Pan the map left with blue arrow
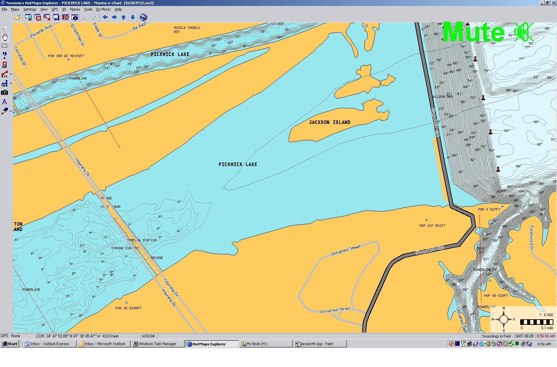Image resolution: width=557 pixels, height=367 pixels. tap(105, 17)
